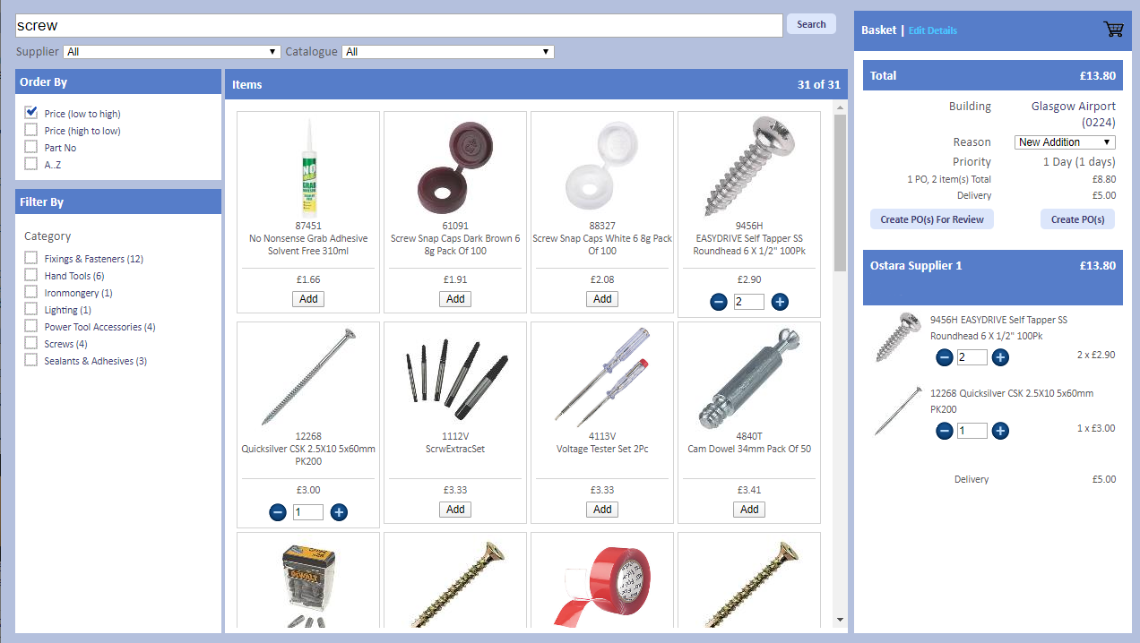Viewport: 1140px width, 643px height.
Task: Select the Quicksilver thumbnail in the basket
Action: coord(898,411)
